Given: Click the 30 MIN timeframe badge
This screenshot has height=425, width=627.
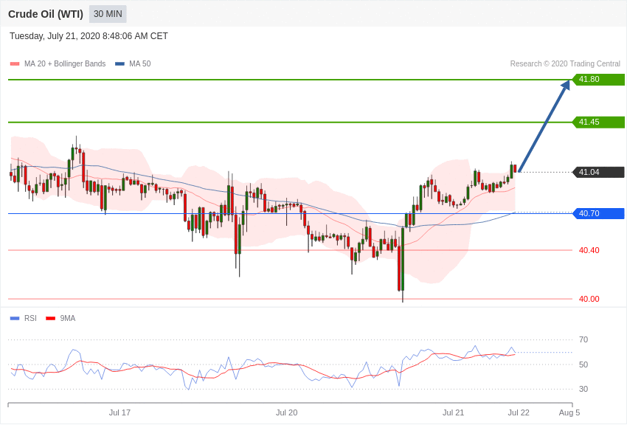Looking at the screenshot, I should click(108, 14).
